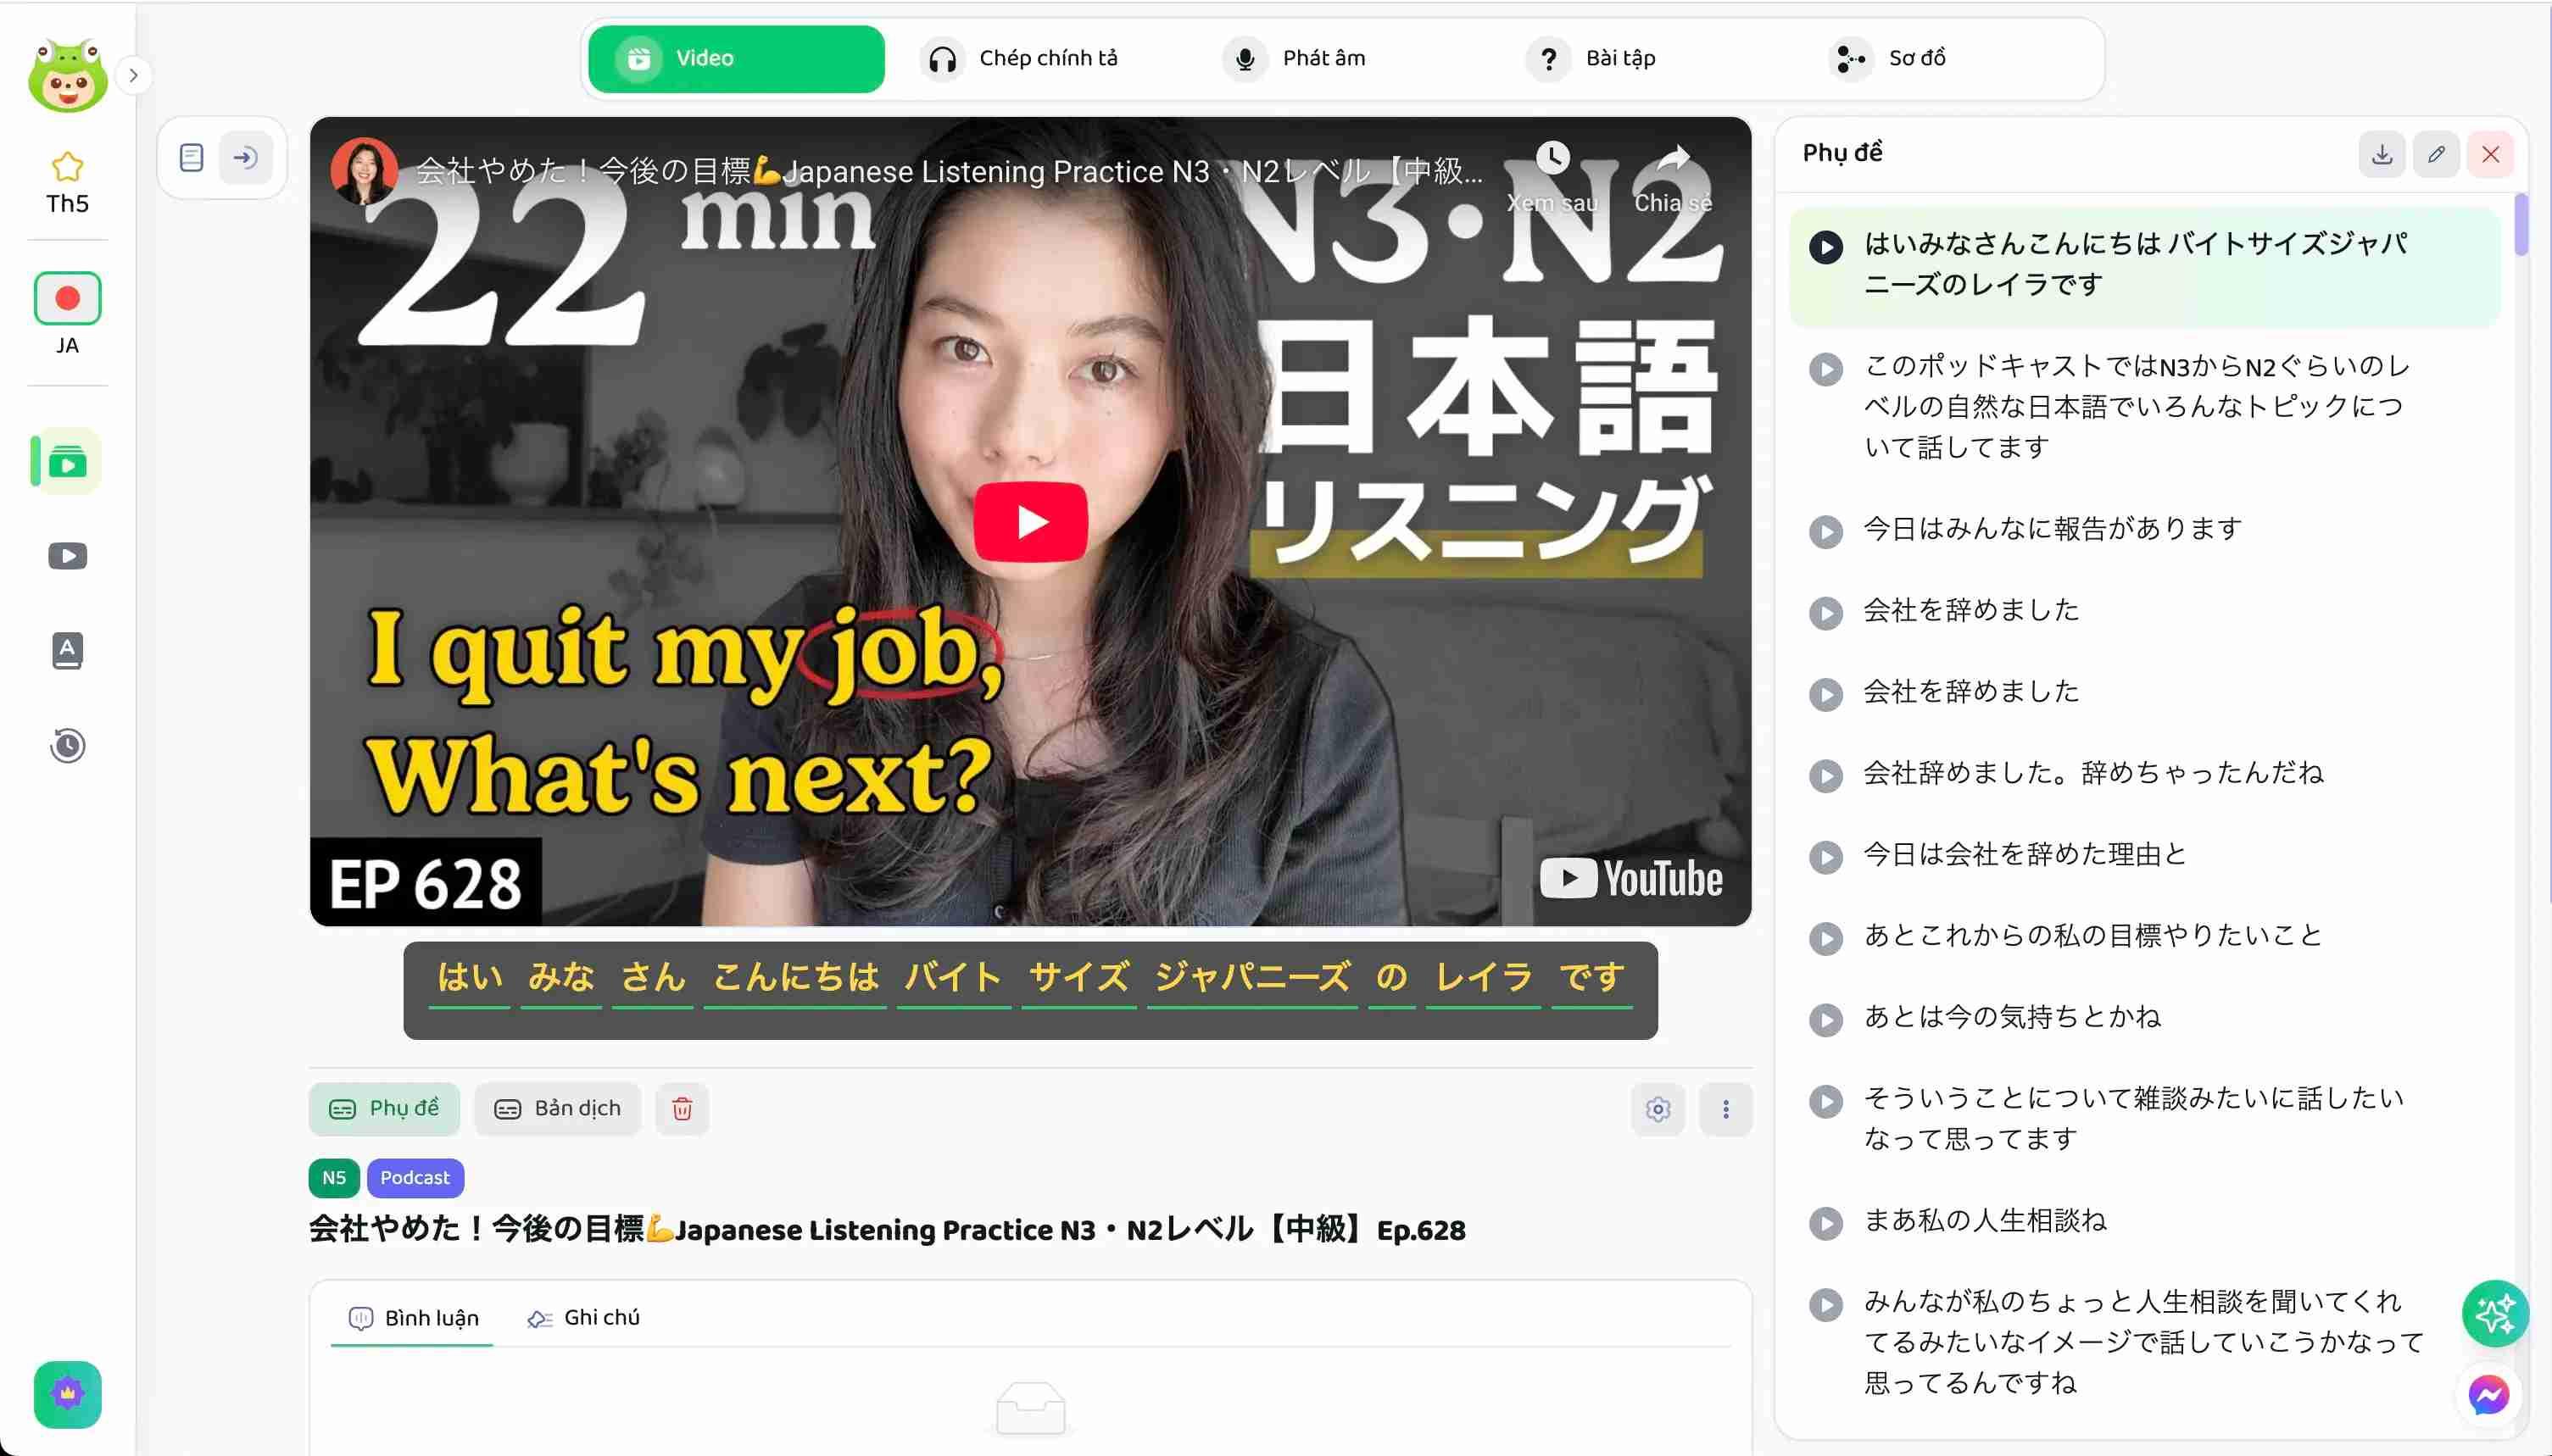Toggle the JA recording language button
Viewport: 2552px width, 1456px height.
point(67,299)
